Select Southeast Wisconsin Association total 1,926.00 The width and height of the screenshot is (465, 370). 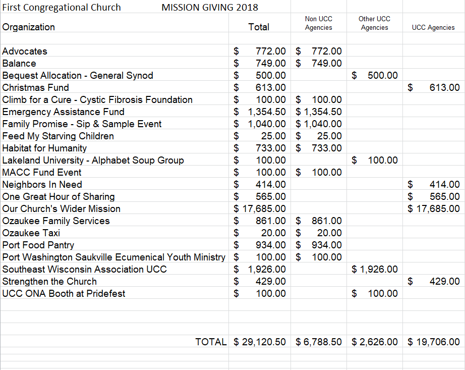pyautogui.click(x=260, y=269)
